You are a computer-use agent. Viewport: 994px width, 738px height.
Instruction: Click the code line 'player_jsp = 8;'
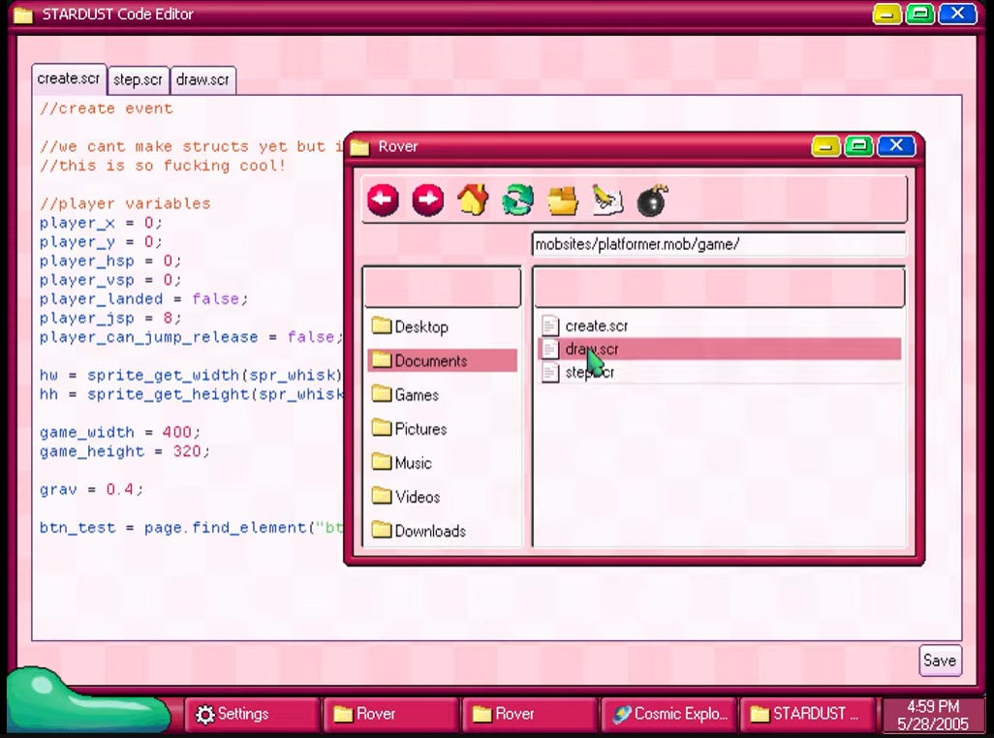pos(110,318)
